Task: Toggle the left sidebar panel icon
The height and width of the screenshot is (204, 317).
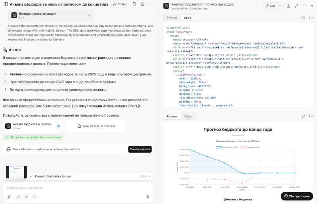Action: [5, 4]
